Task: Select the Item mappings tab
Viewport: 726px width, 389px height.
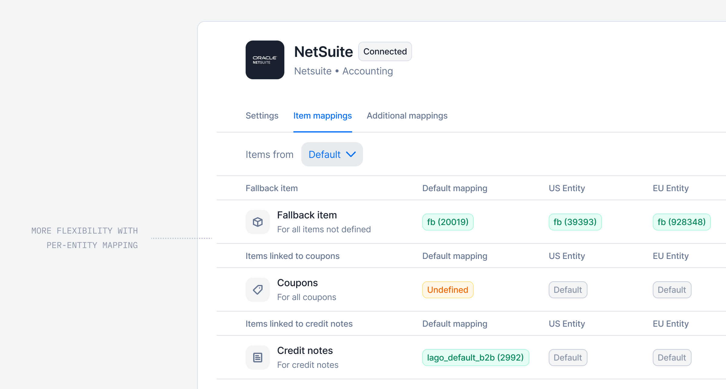Action: click(322, 116)
